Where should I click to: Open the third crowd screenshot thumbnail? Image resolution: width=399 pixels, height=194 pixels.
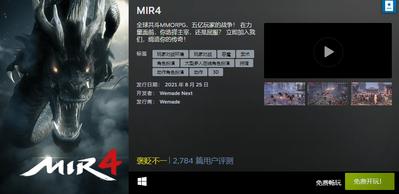point(371,94)
